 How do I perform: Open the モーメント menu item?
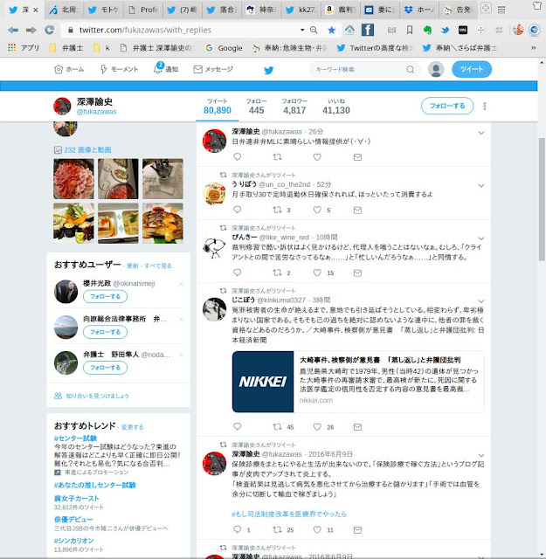pos(119,69)
